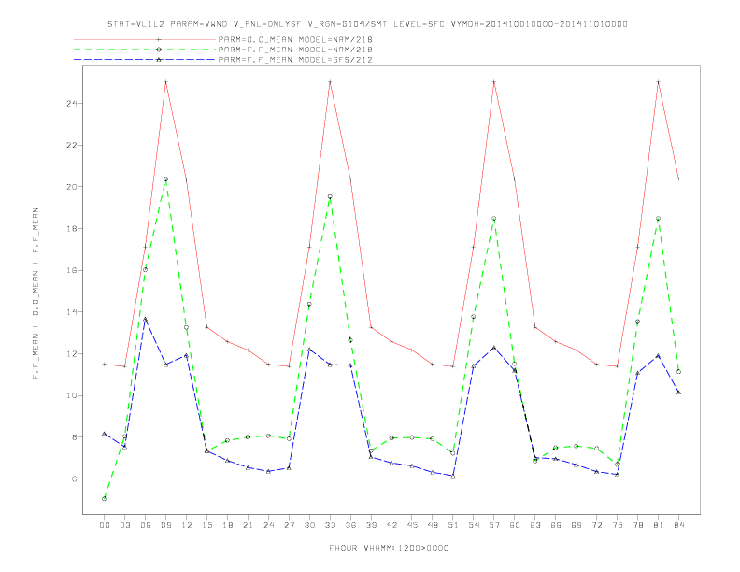Click blue triangle data point at hour 84

678,393
